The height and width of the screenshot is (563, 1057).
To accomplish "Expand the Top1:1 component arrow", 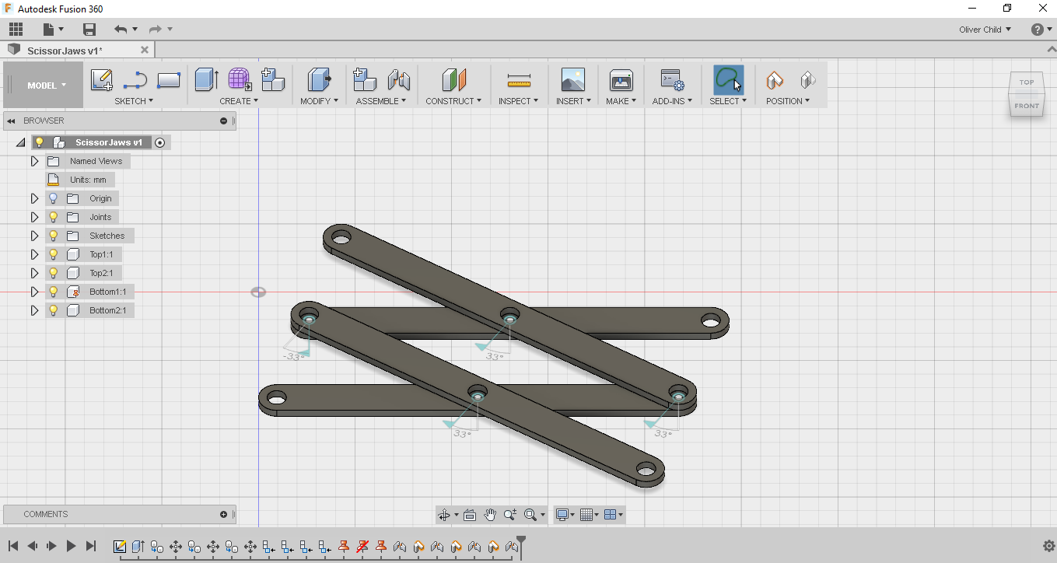I will [34, 254].
